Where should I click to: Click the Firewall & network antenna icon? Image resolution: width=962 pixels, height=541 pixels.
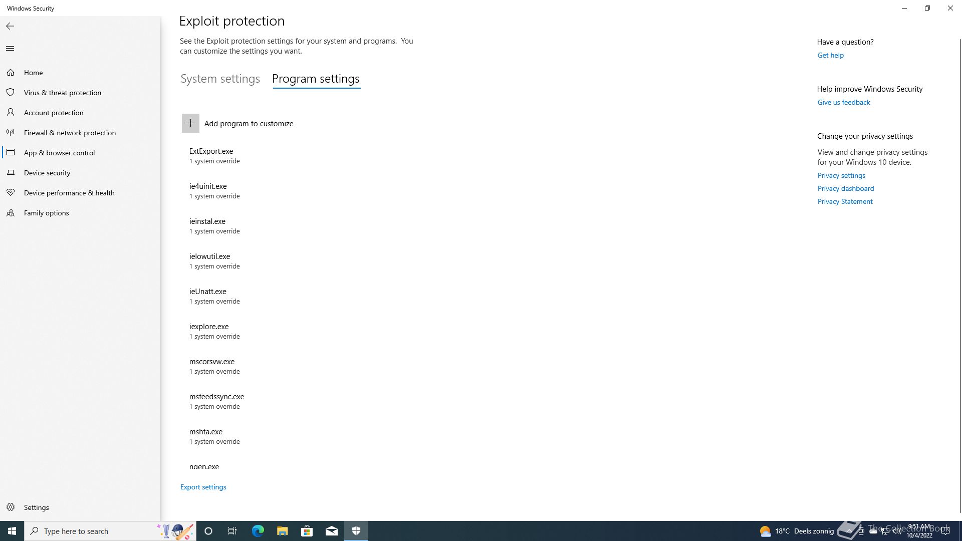click(11, 133)
